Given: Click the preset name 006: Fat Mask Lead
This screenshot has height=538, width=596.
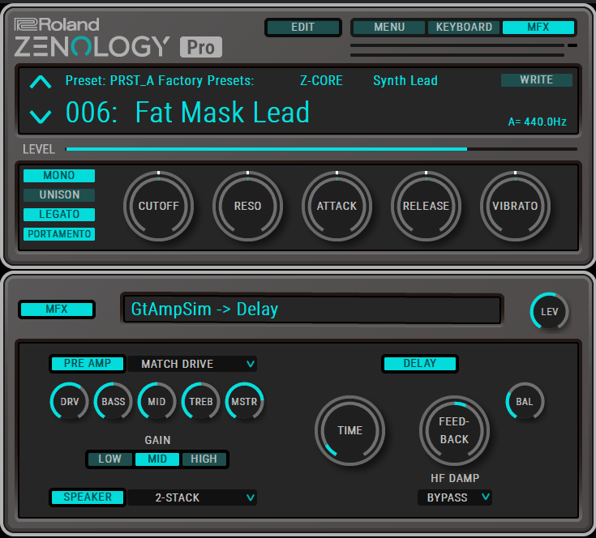Looking at the screenshot, I should coord(188,113).
